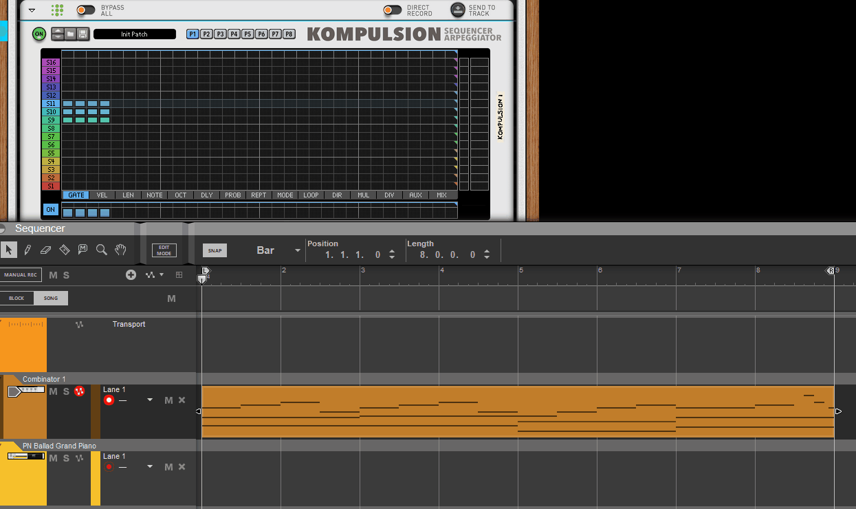Mute Lane 1 of PN Ballad Grand Piano
Image resolution: width=856 pixels, height=509 pixels.
[168, 467]
